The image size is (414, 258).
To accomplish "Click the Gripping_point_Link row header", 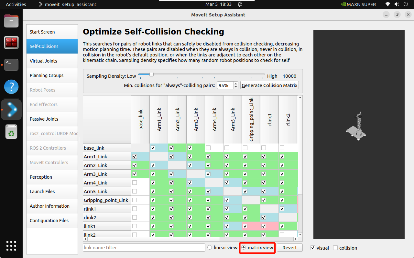I will pos(107,200).
